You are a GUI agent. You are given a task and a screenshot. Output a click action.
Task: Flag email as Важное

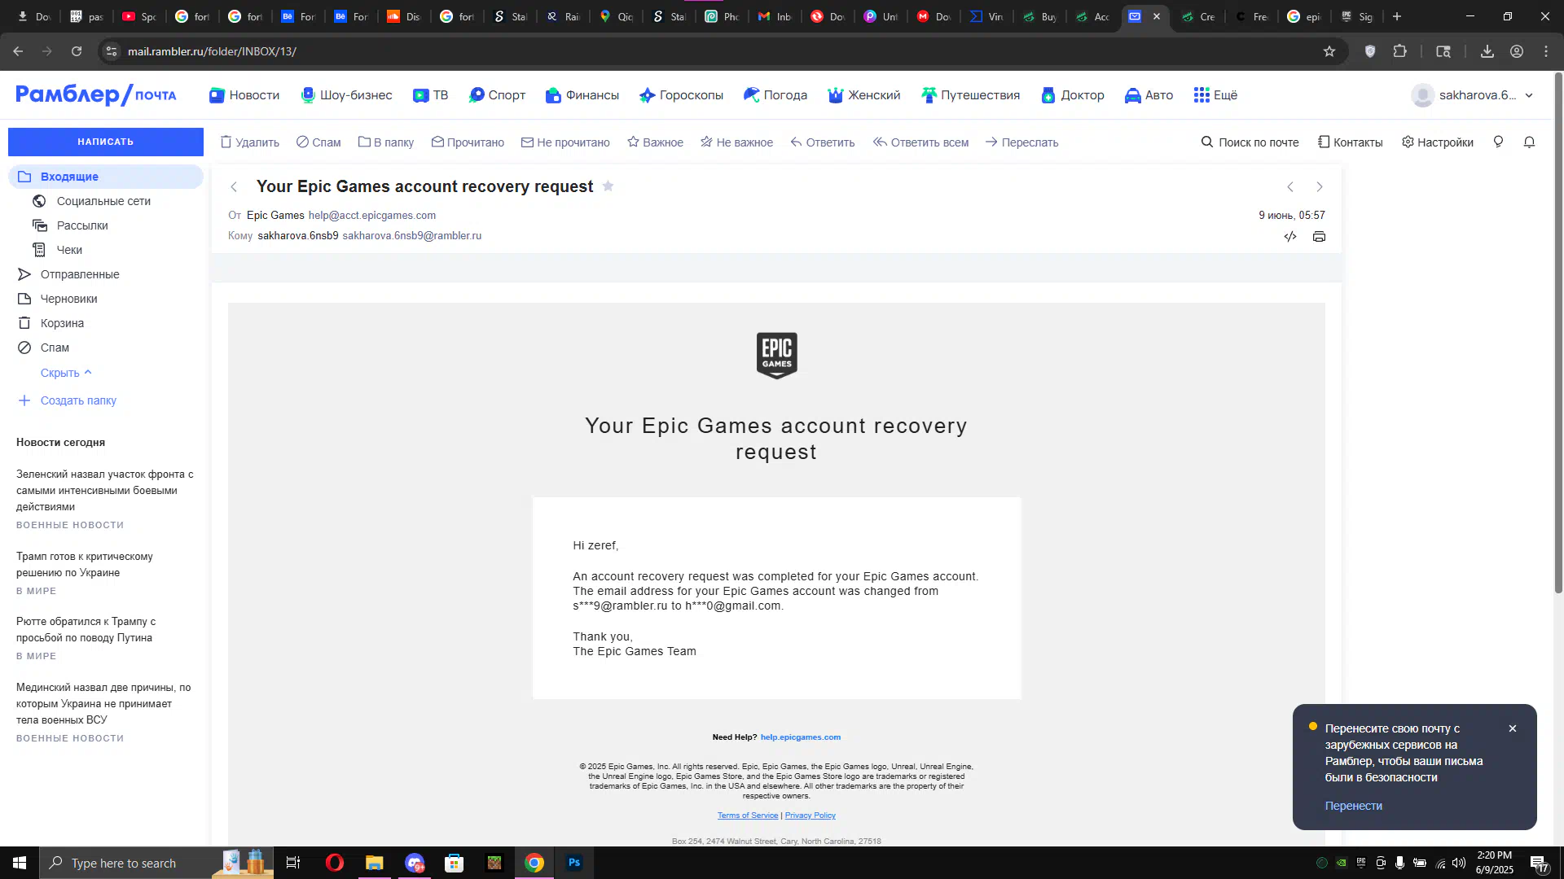pyautogui.click(x=655, y=142)
